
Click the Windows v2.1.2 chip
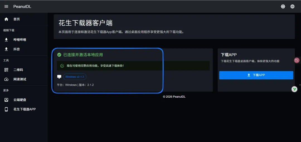(x=75, y=77)
